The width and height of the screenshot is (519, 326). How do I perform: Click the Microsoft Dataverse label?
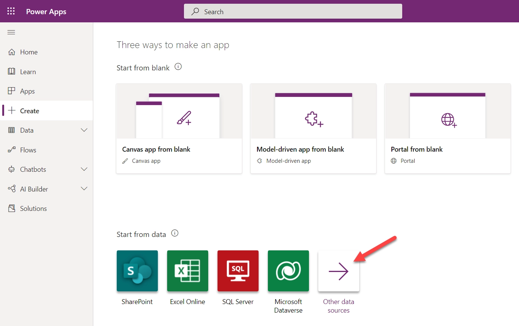(288, 306)
